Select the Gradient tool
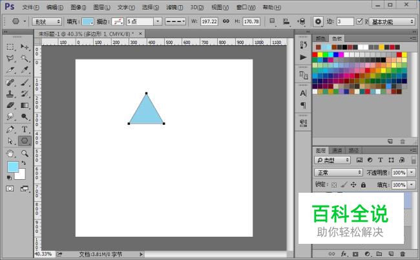Screen dimensions: 420x260 coord(25,105)
